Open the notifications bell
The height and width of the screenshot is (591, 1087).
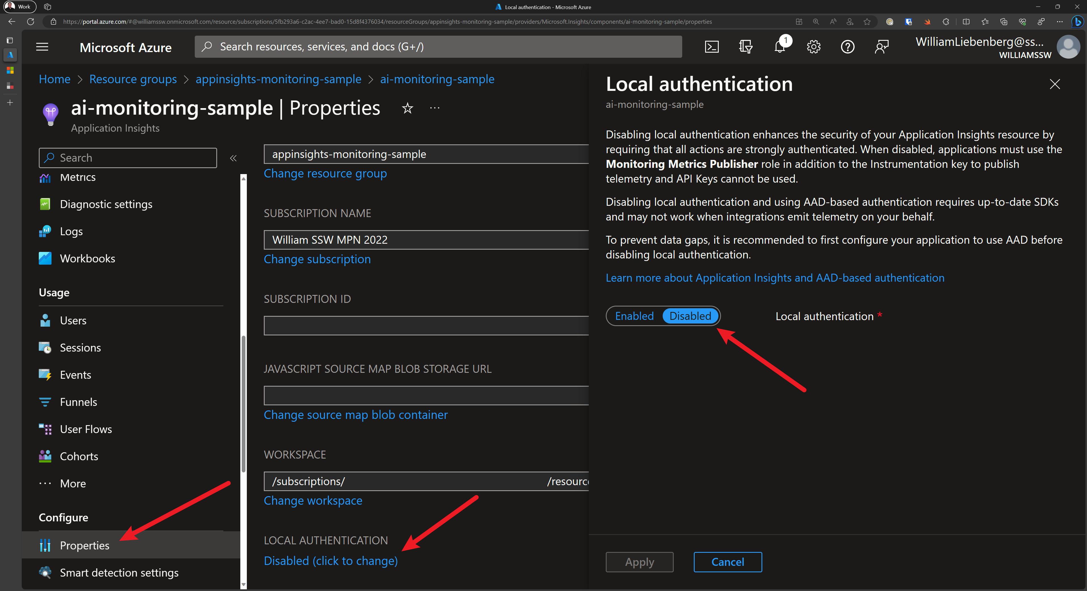780,46
